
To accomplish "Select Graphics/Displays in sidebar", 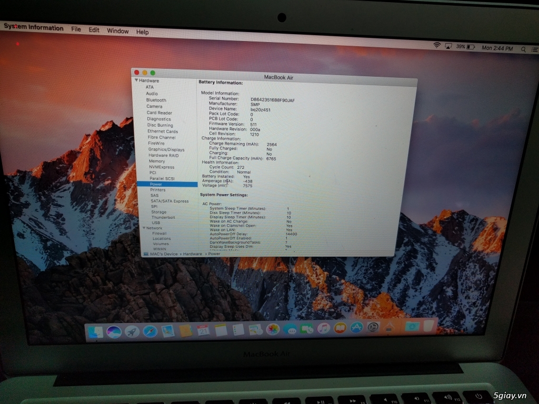I will pyautogui.click(x=166, y=149).
